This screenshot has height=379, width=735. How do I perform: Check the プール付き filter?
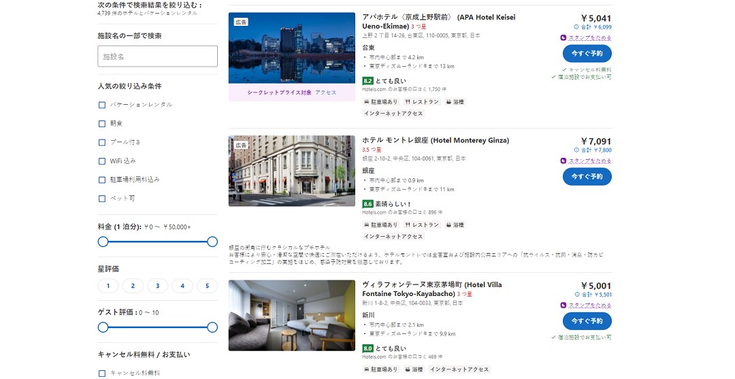[x=102, y=142]
